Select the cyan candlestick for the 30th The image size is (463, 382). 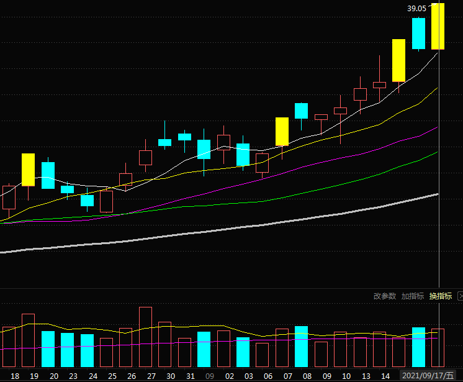pos(164,142)
